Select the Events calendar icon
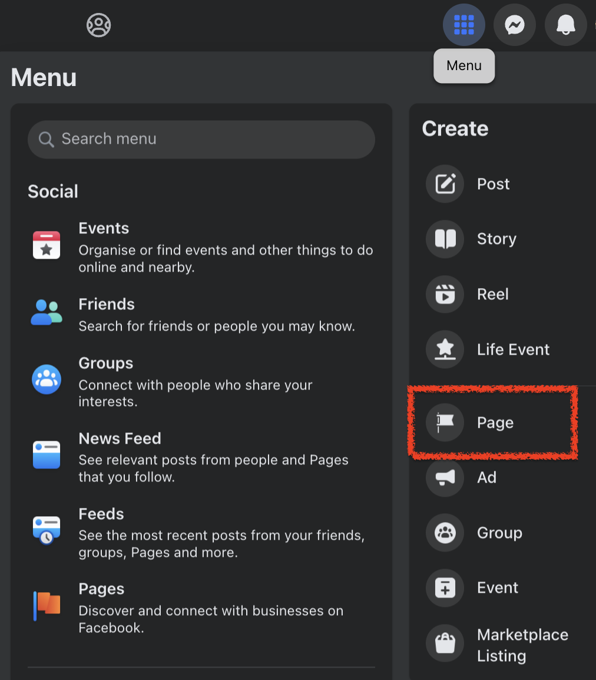The height and width of the screenshot is (680, 596). click(x=46, y=245)
